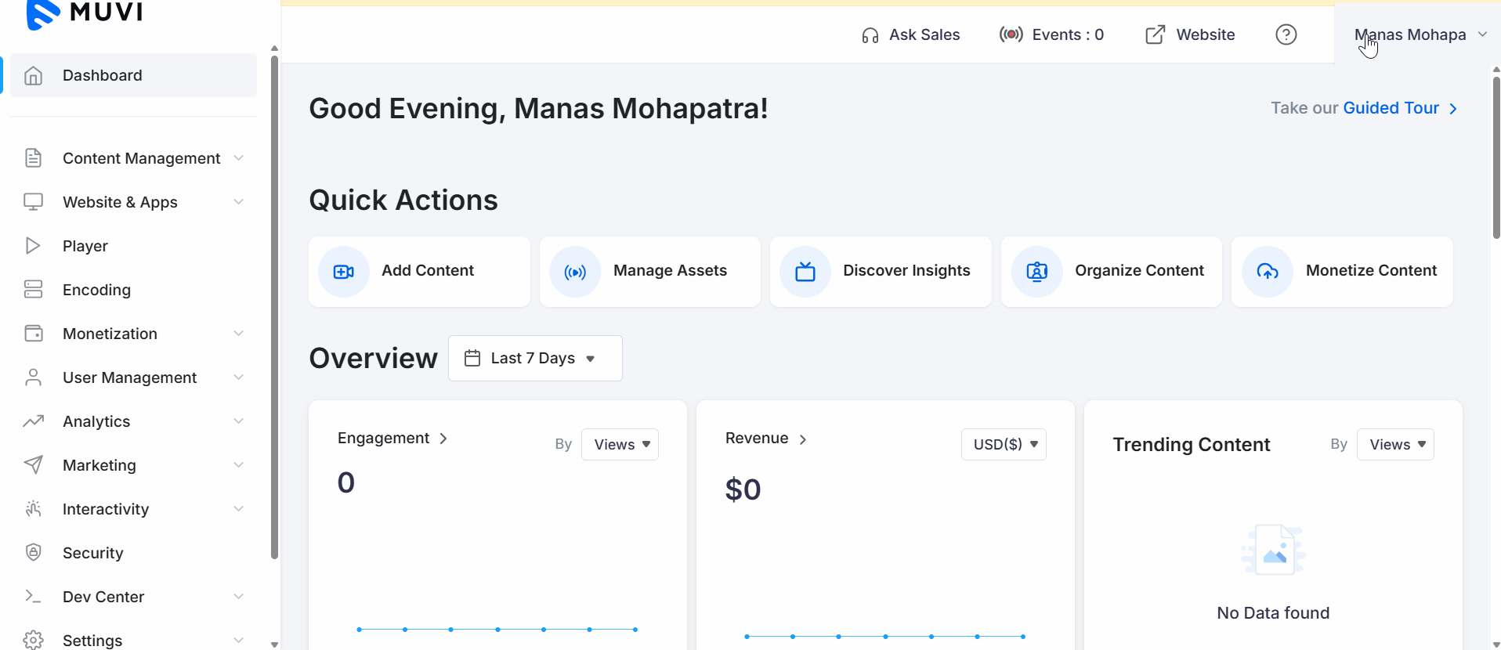1501x650 pixels.
Task: Click the Analytics trend-line icon
Action: coord(33,421)
